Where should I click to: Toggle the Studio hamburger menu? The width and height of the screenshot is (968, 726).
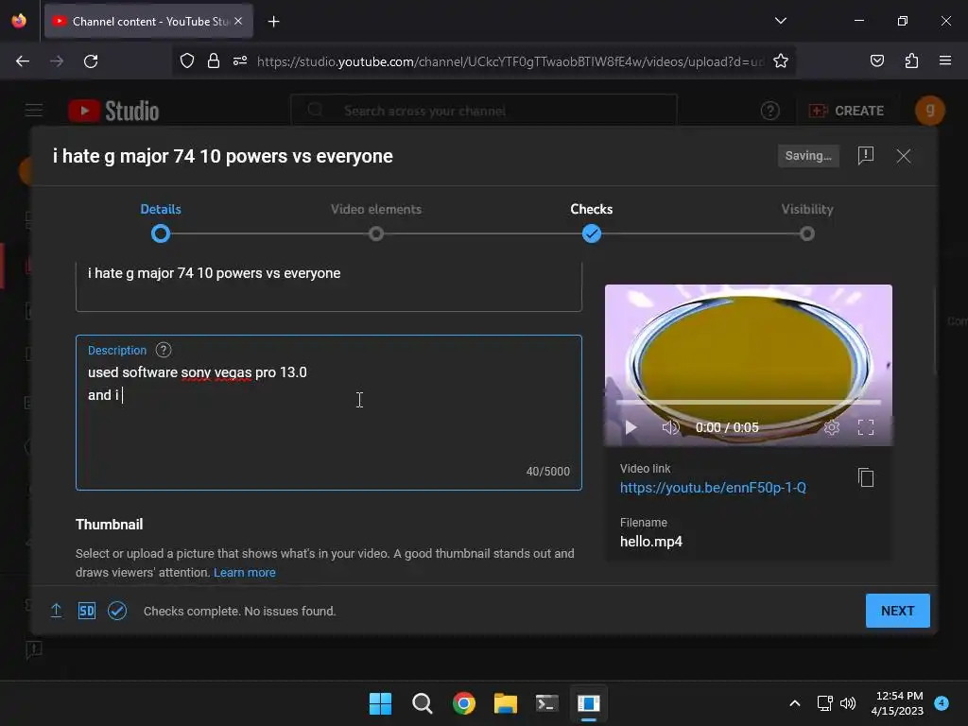[x=34, y=111]
